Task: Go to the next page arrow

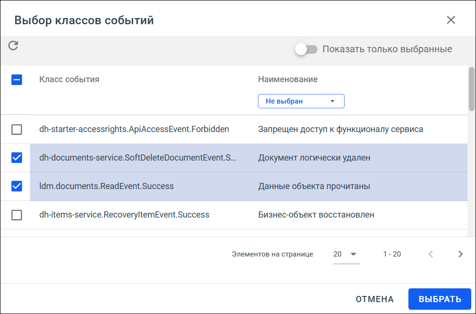Action: click(460, 254)
